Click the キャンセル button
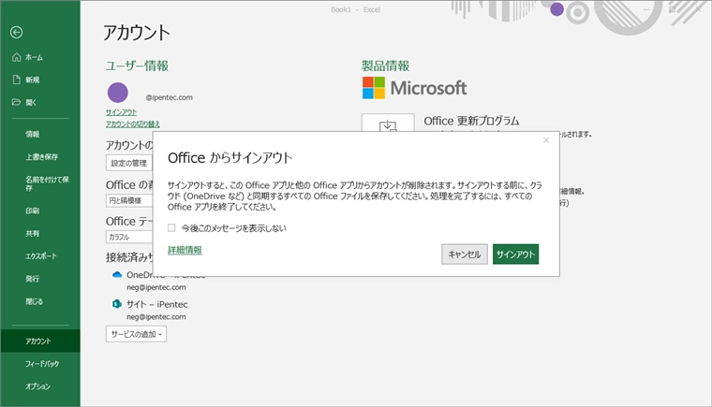Viewport: 712px width, 407px height. pos(464,254)
